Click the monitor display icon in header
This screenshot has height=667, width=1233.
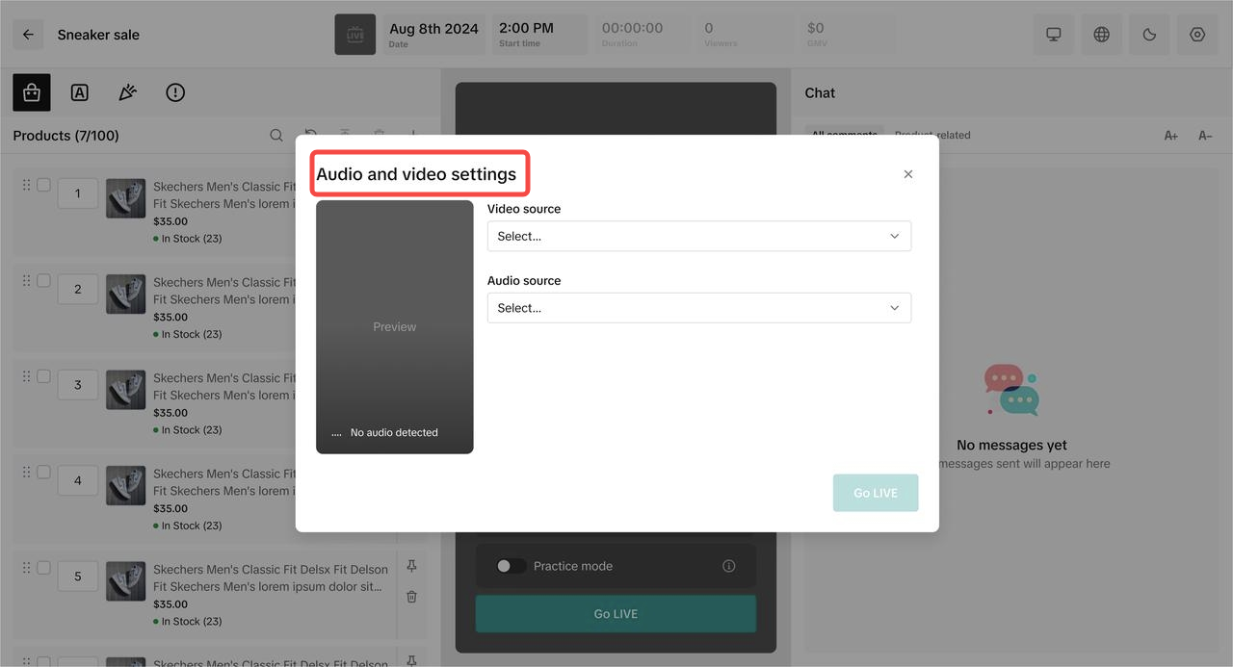1054,35
